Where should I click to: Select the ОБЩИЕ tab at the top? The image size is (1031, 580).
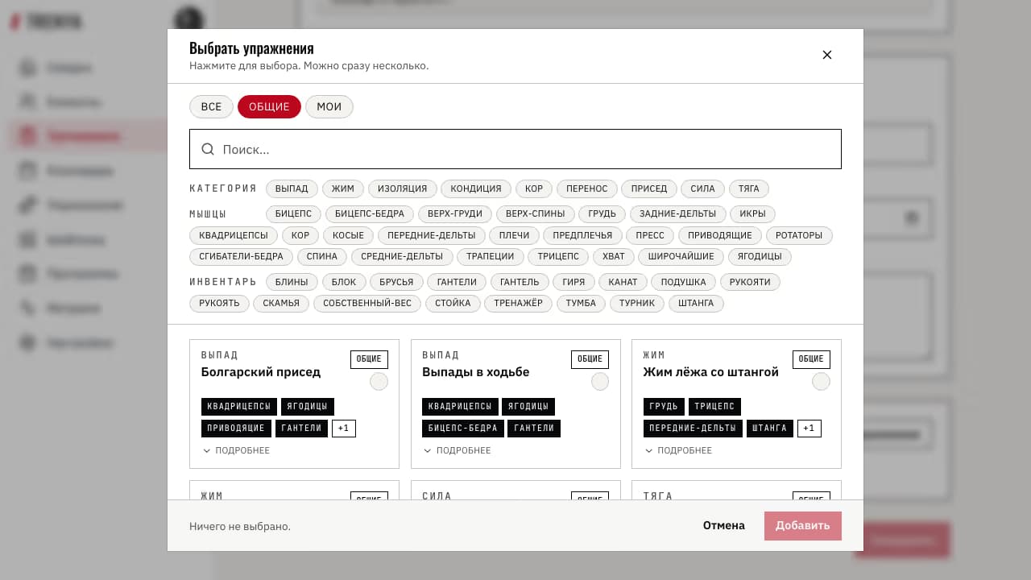[269, 107]
